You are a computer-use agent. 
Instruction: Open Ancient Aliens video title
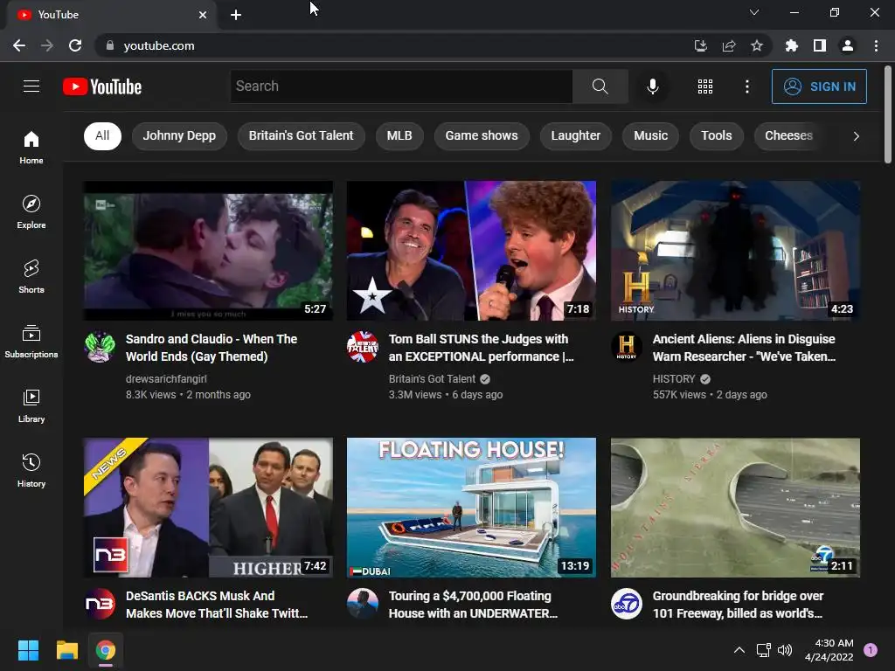[744, 348]
